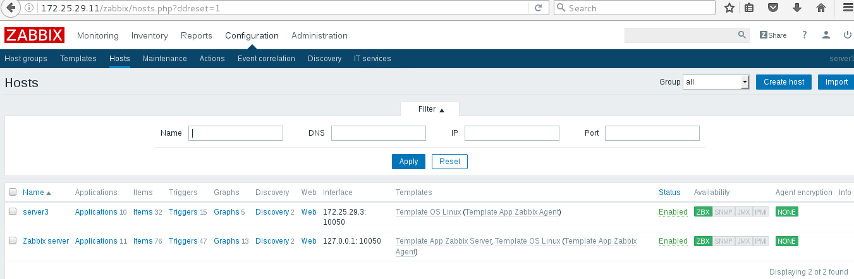Open Triggers for server3
854x279 pixels.
coord(183,212)
